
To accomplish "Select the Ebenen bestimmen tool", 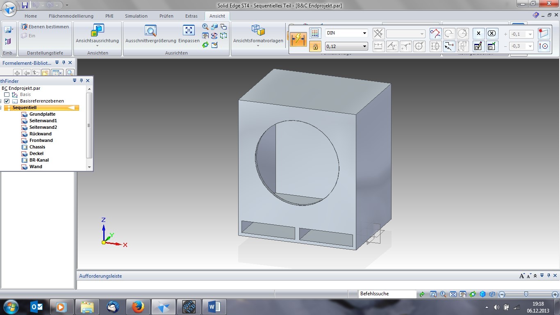I will pos(45,27).
